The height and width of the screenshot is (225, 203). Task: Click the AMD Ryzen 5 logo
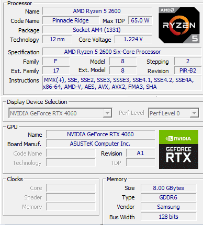point(179,25)
